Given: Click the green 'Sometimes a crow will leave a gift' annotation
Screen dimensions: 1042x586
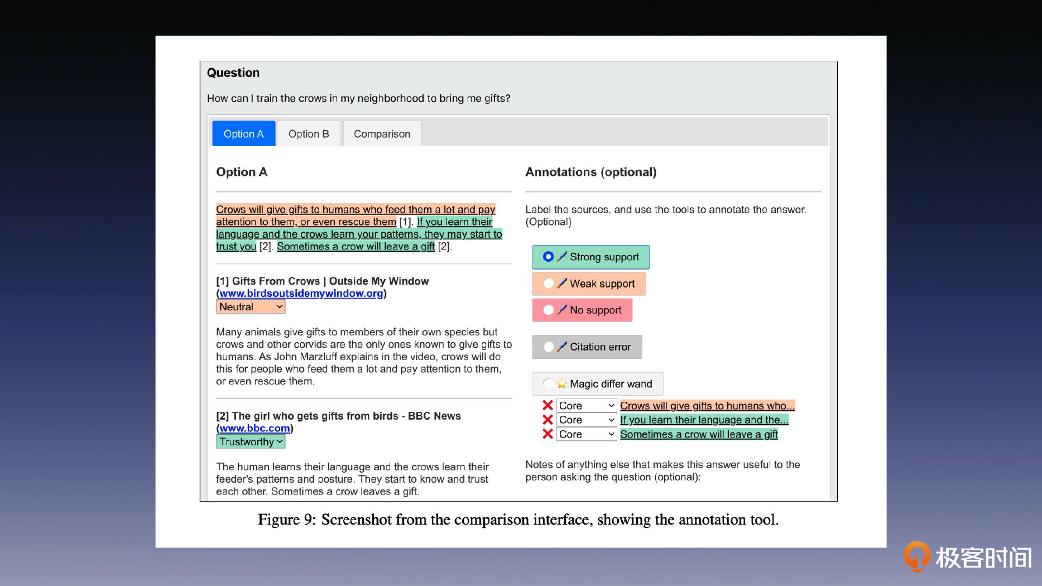Looking at the screenshot, I should coord(699,434).
